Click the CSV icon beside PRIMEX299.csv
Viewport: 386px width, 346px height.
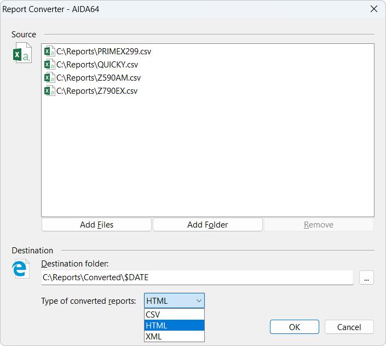(x=49, y=52)
